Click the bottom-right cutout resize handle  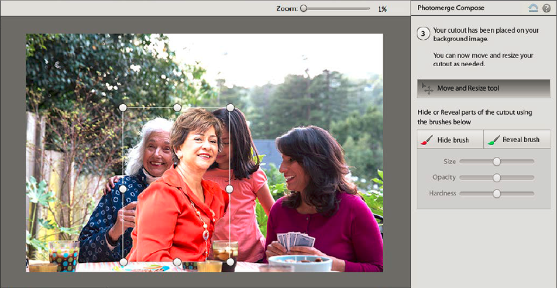click(230, 262)
